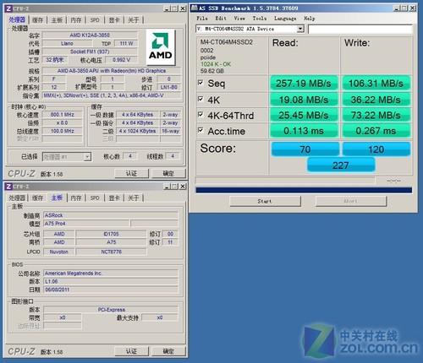Switch to 显卡 tab in lower CPU-Z window

(114, 198)
